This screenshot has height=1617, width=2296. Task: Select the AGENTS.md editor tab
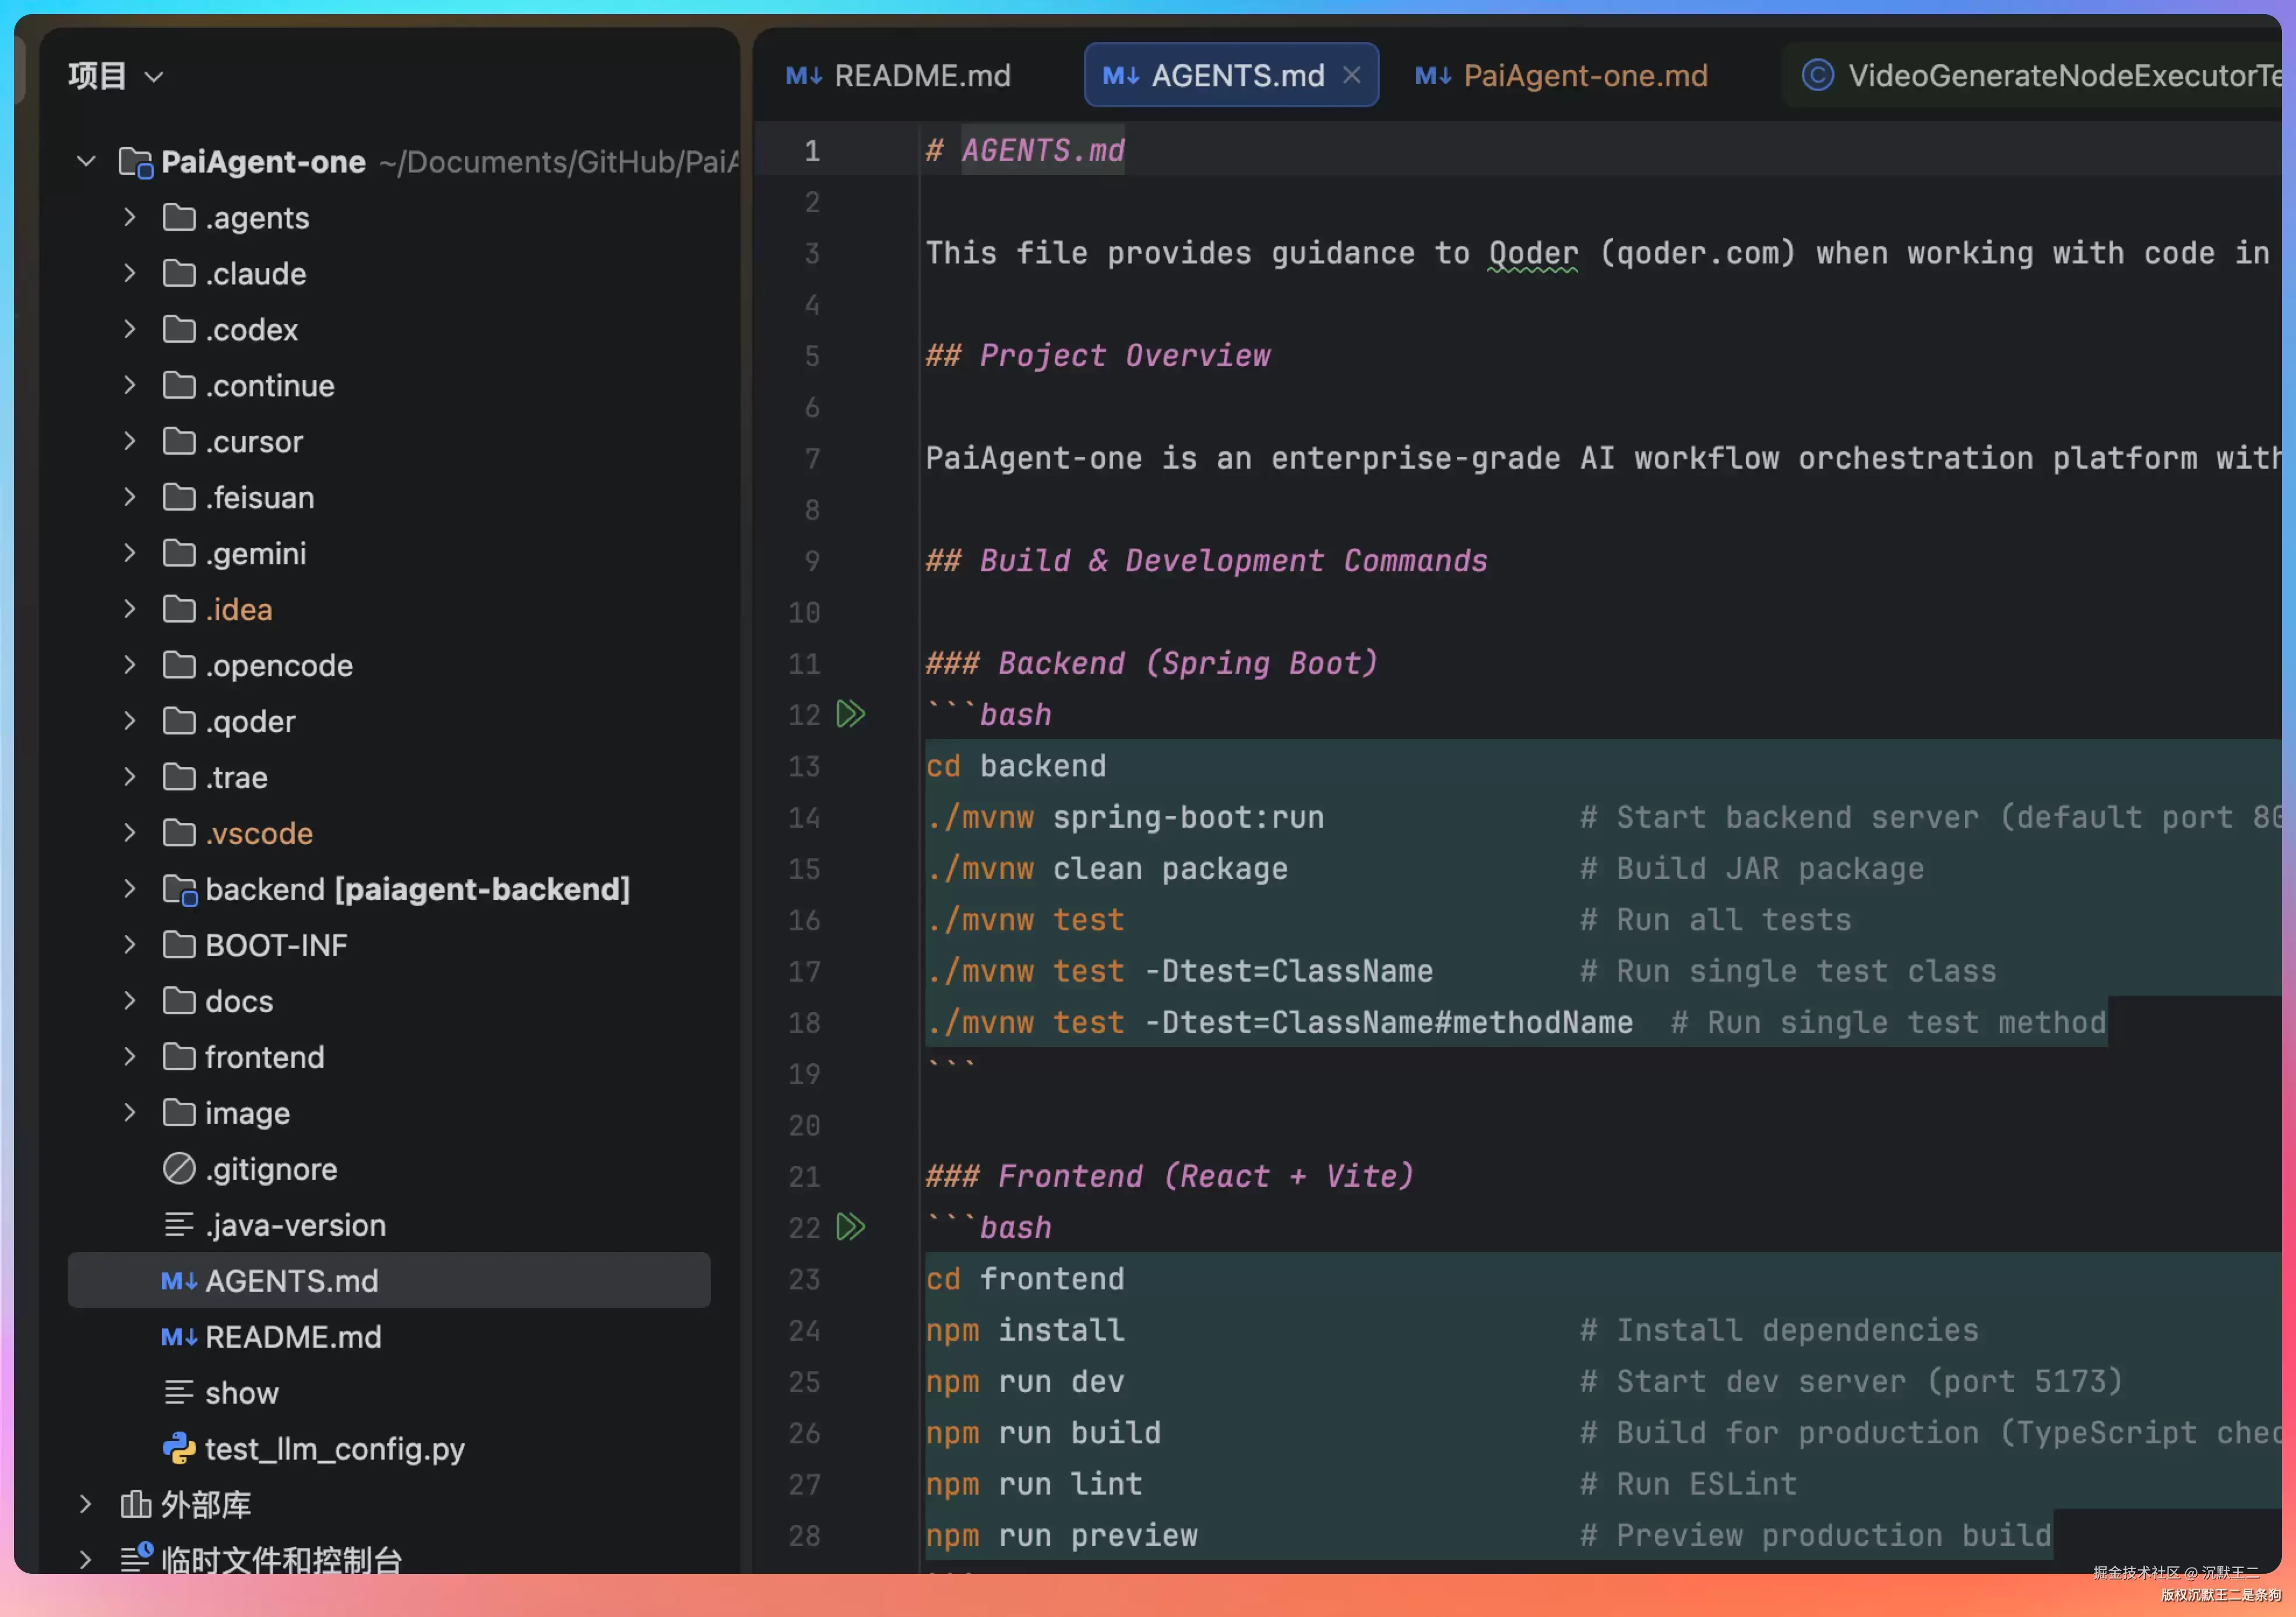point(1231,75)
